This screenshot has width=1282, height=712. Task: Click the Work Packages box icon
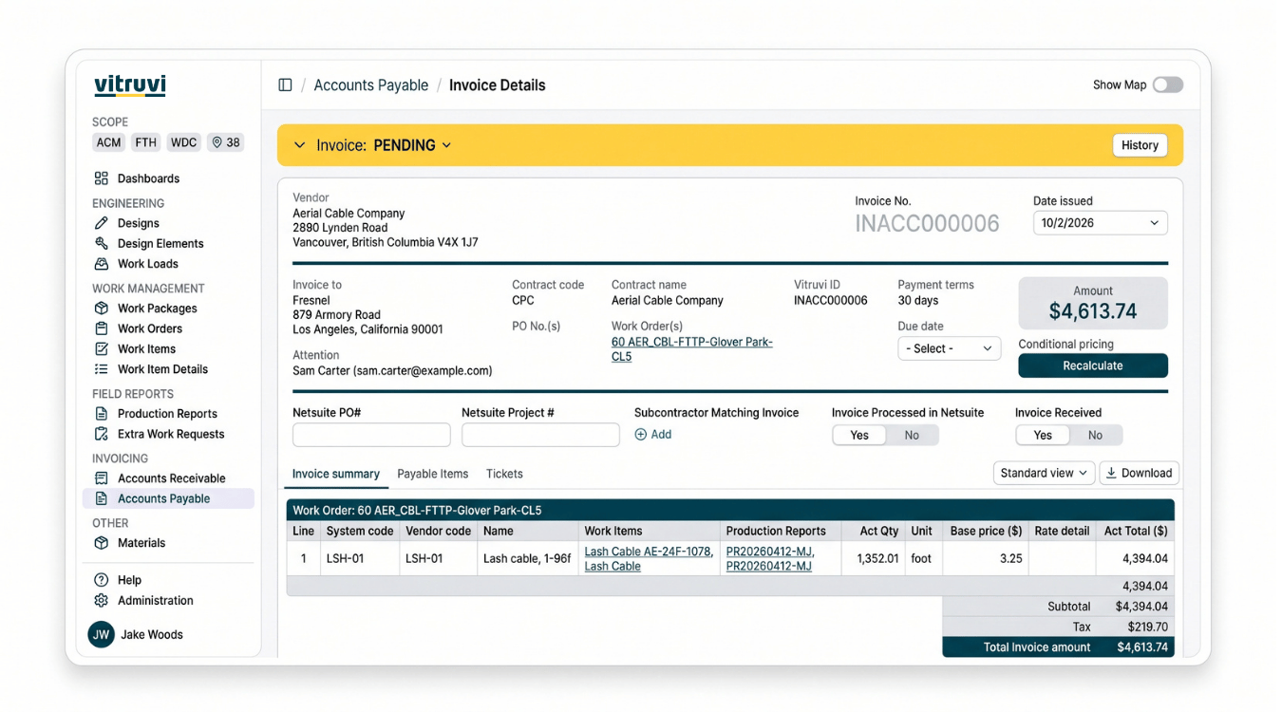coord(102,309)
